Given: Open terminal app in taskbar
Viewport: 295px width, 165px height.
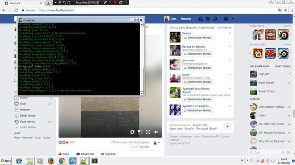Looking at the screenshot, I should pos(94,161).
